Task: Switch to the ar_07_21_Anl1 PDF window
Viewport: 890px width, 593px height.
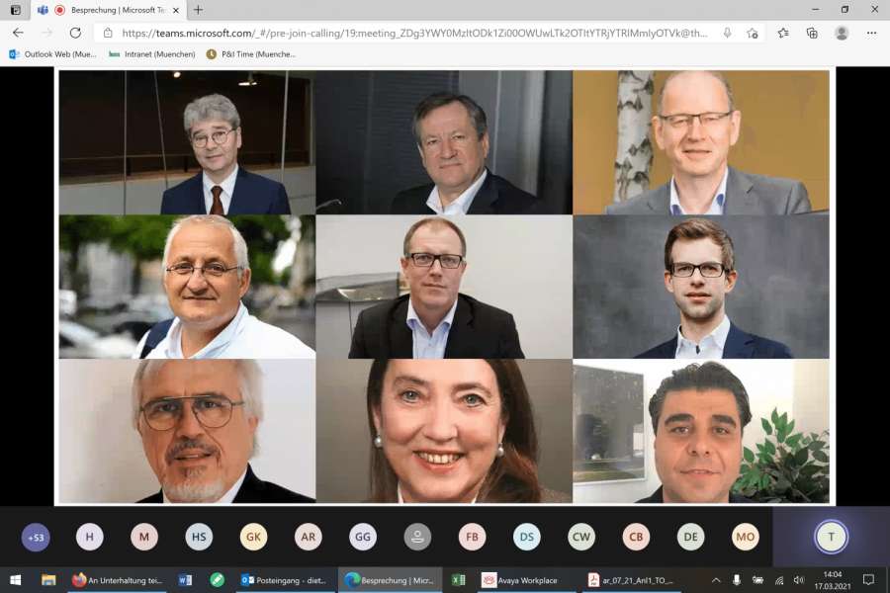Action: [x=631, y=580]
